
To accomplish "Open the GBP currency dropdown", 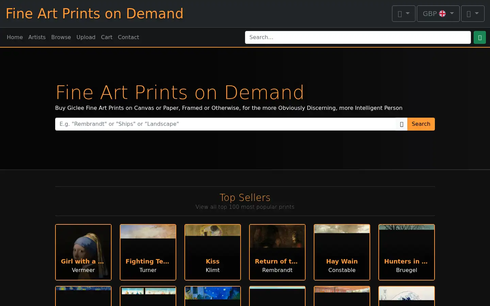I will [438, 14].
